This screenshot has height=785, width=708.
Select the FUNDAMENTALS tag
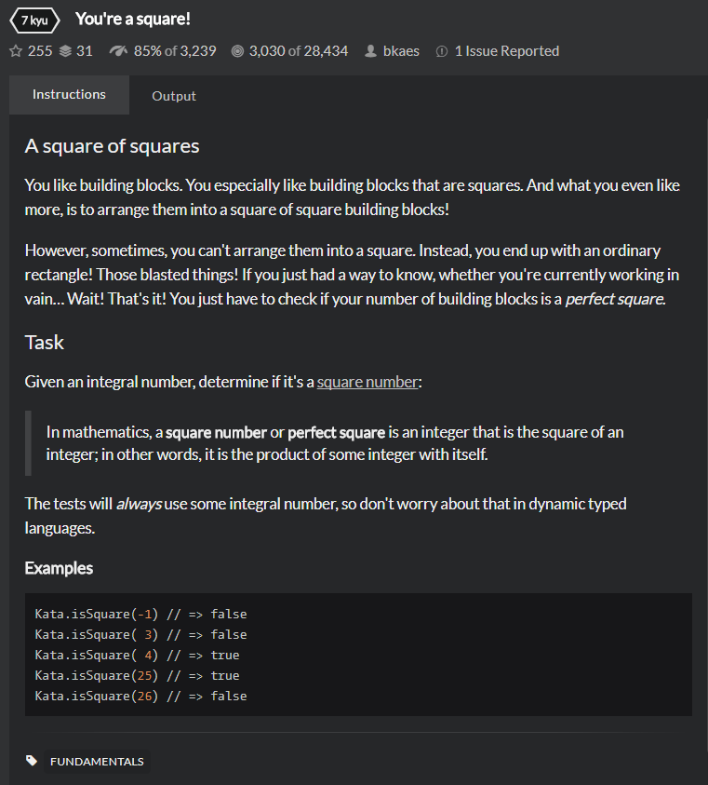(97, 762)
